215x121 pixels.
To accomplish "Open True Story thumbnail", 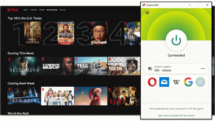I will 24,96.
